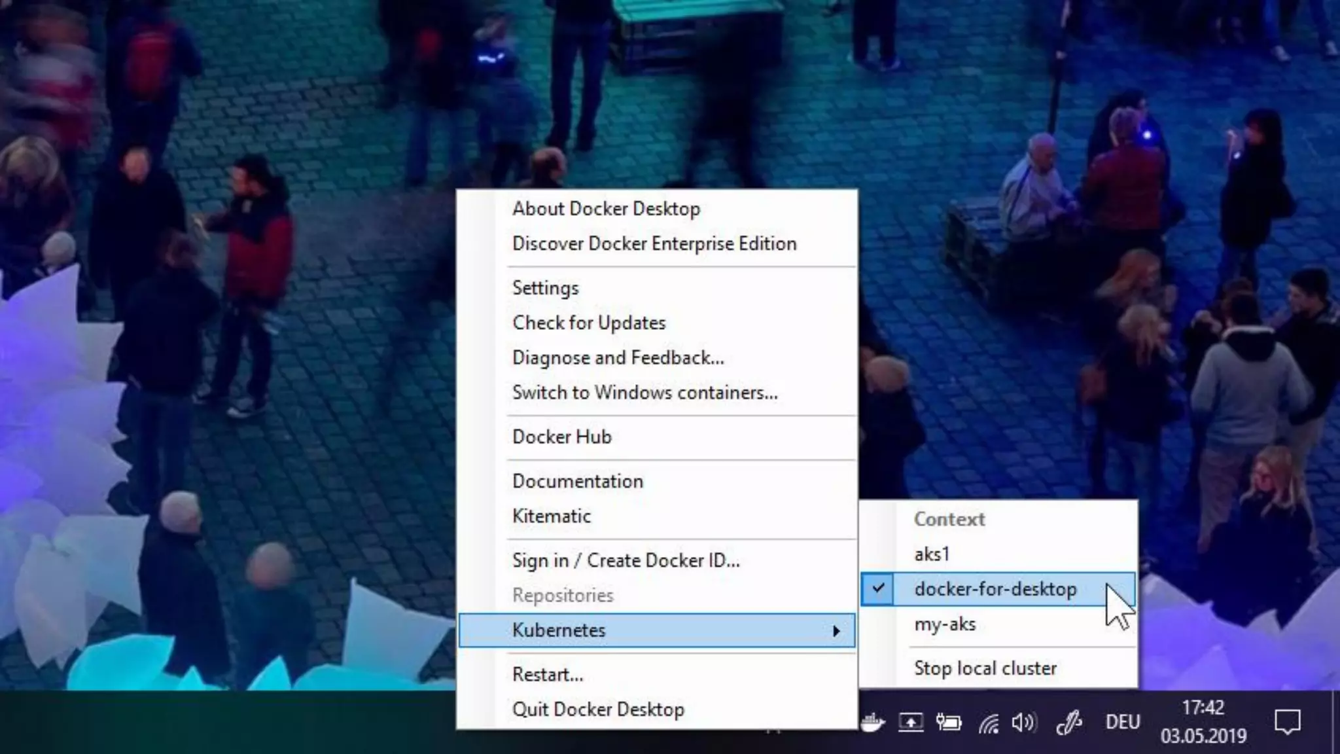Expand the Kubernetes submenu arrow
Screen dimensions: 1340x754
(836, 631)
